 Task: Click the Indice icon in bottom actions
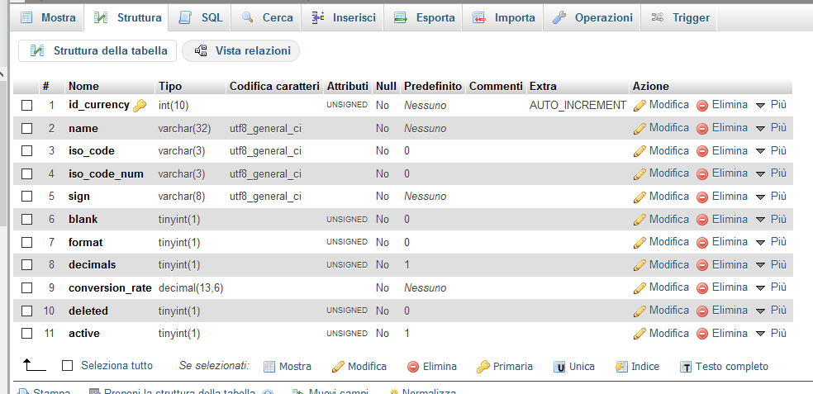coord(622,367)
